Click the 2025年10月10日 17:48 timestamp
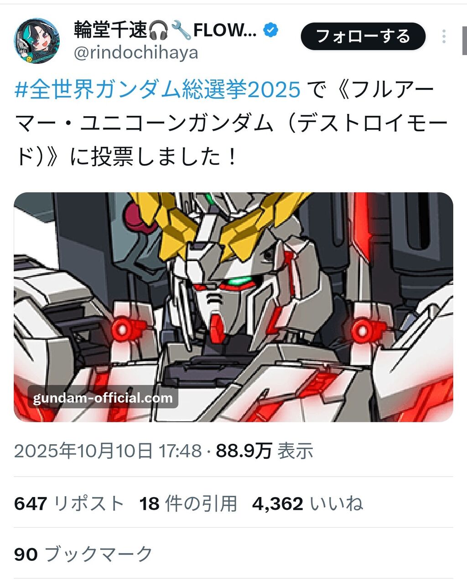This screenshot has height=580, width=467. [x=108, y=451]
